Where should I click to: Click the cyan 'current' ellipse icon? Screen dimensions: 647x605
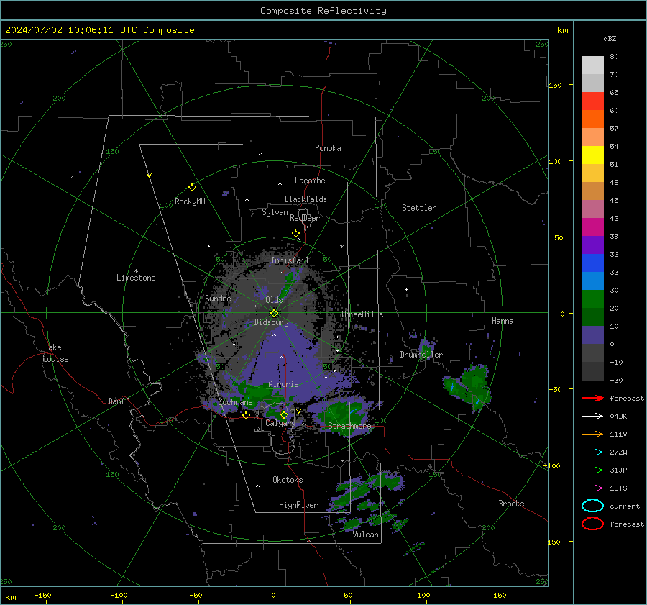(592, 506)
